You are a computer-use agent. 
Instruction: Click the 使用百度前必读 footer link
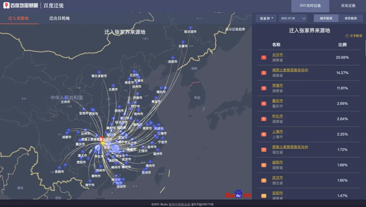coord(179,204)
